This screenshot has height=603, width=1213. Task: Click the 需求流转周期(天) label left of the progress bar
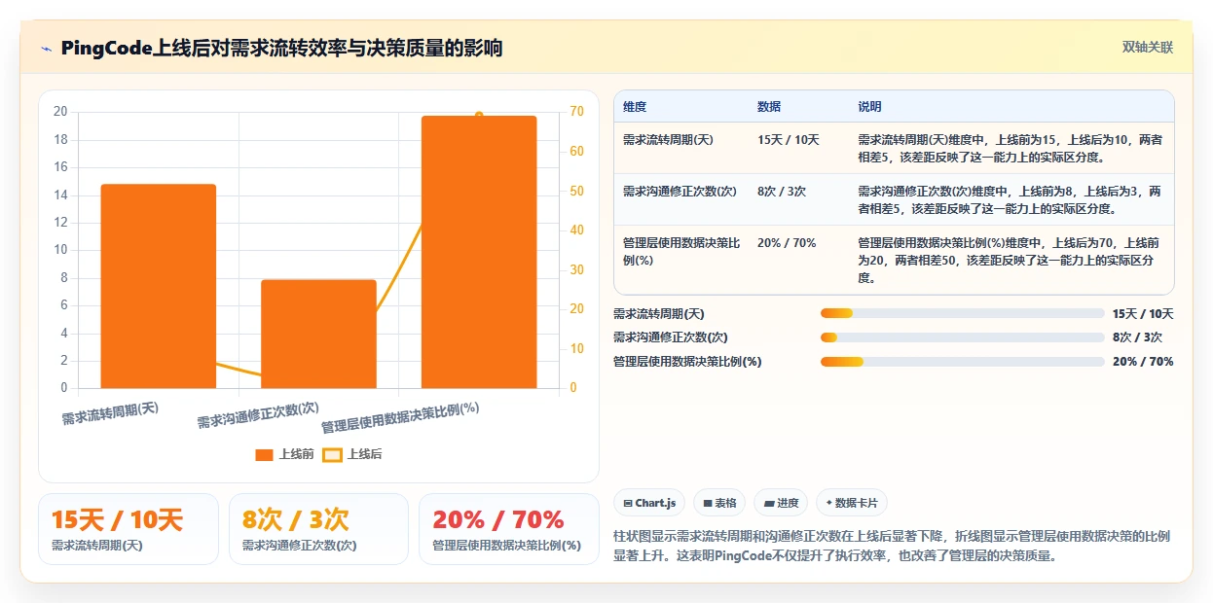[x=658, y=313]
